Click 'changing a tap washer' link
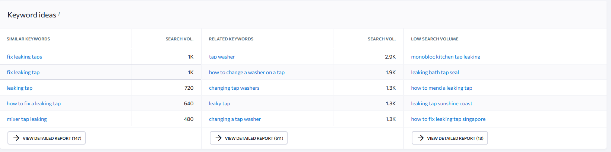This screenshot has height=152, width=611. (235, 119)
